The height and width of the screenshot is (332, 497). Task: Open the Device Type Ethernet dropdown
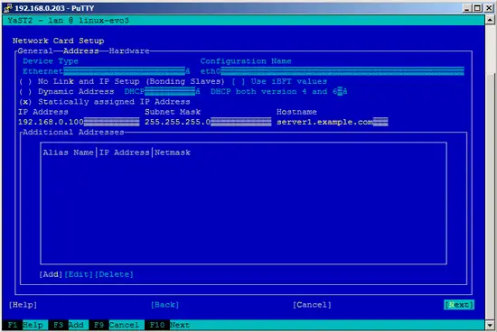point(107,71)
